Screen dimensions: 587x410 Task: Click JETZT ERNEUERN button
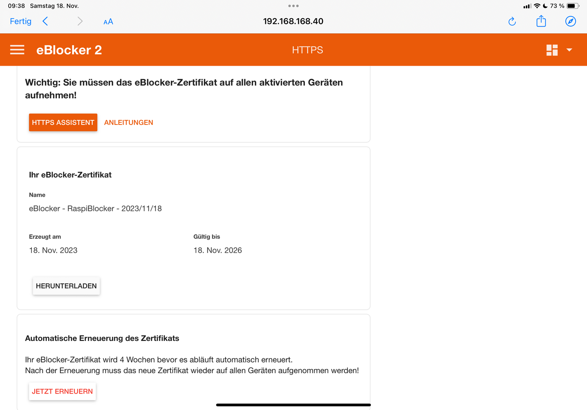click(62, 391)
